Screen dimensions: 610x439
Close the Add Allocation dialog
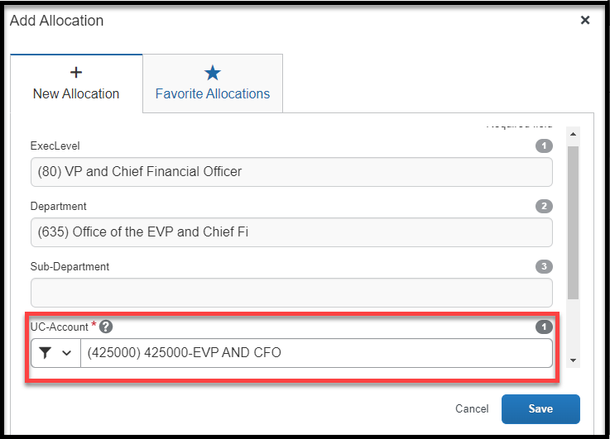pyautogui.click(x=585, y=21)
